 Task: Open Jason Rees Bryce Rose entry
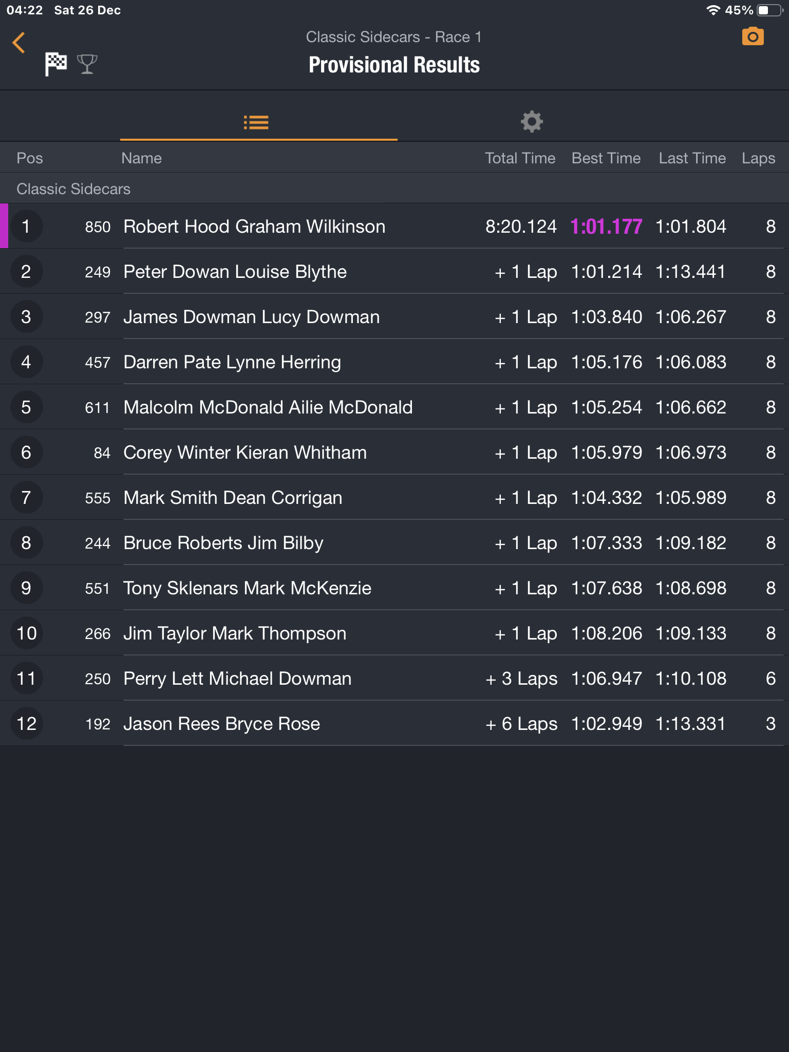[221, 724]
